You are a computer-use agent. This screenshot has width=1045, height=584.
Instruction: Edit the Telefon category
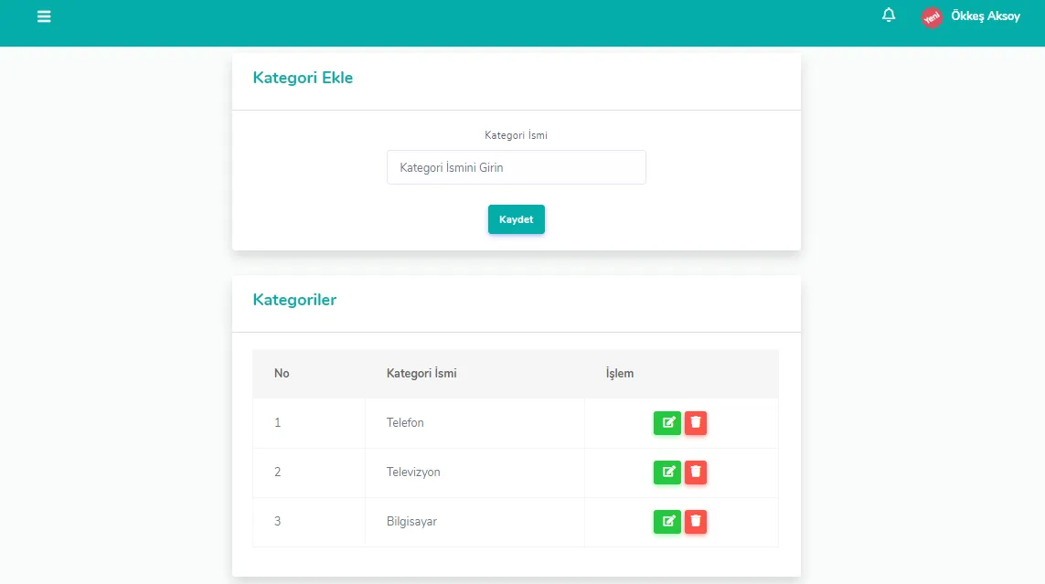[667, 423]
